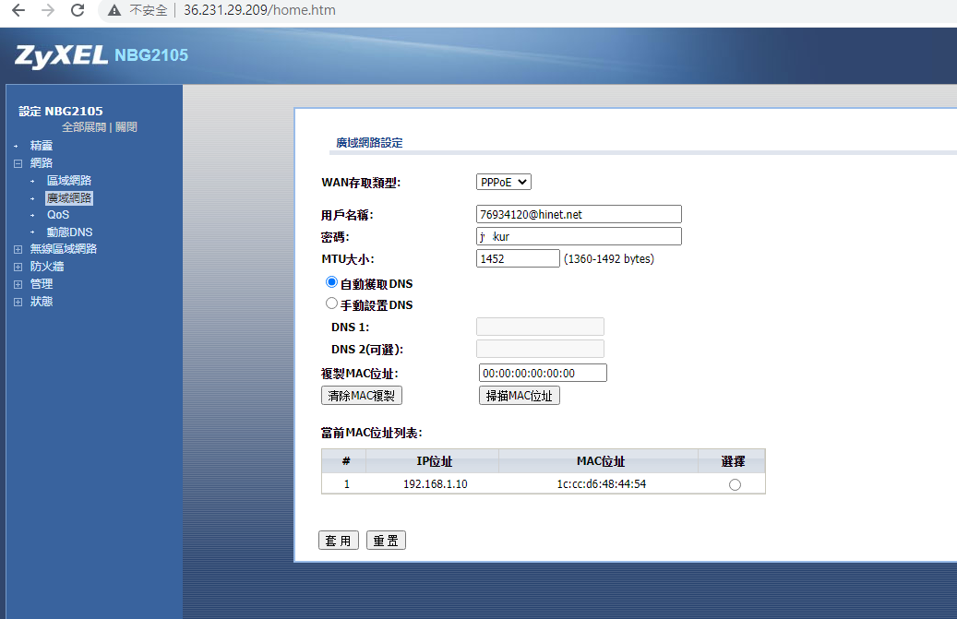Open the 精靈 wizard menu item

pos(42,145)
